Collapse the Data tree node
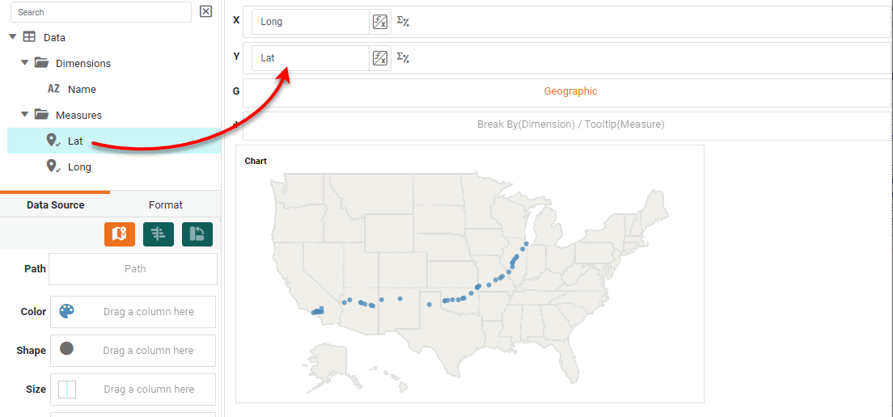 [x=12, y=36]
